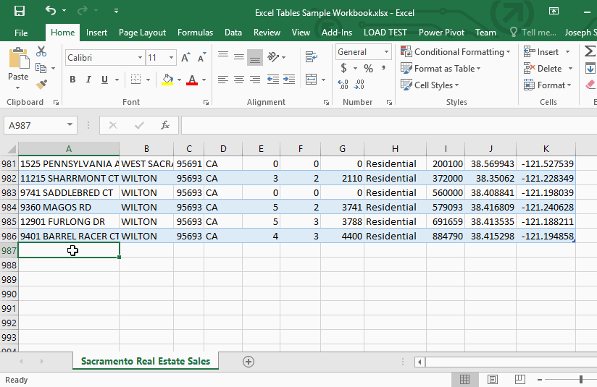Click the Copy icon
Screen dimensions: 597x387
(41, 68)
